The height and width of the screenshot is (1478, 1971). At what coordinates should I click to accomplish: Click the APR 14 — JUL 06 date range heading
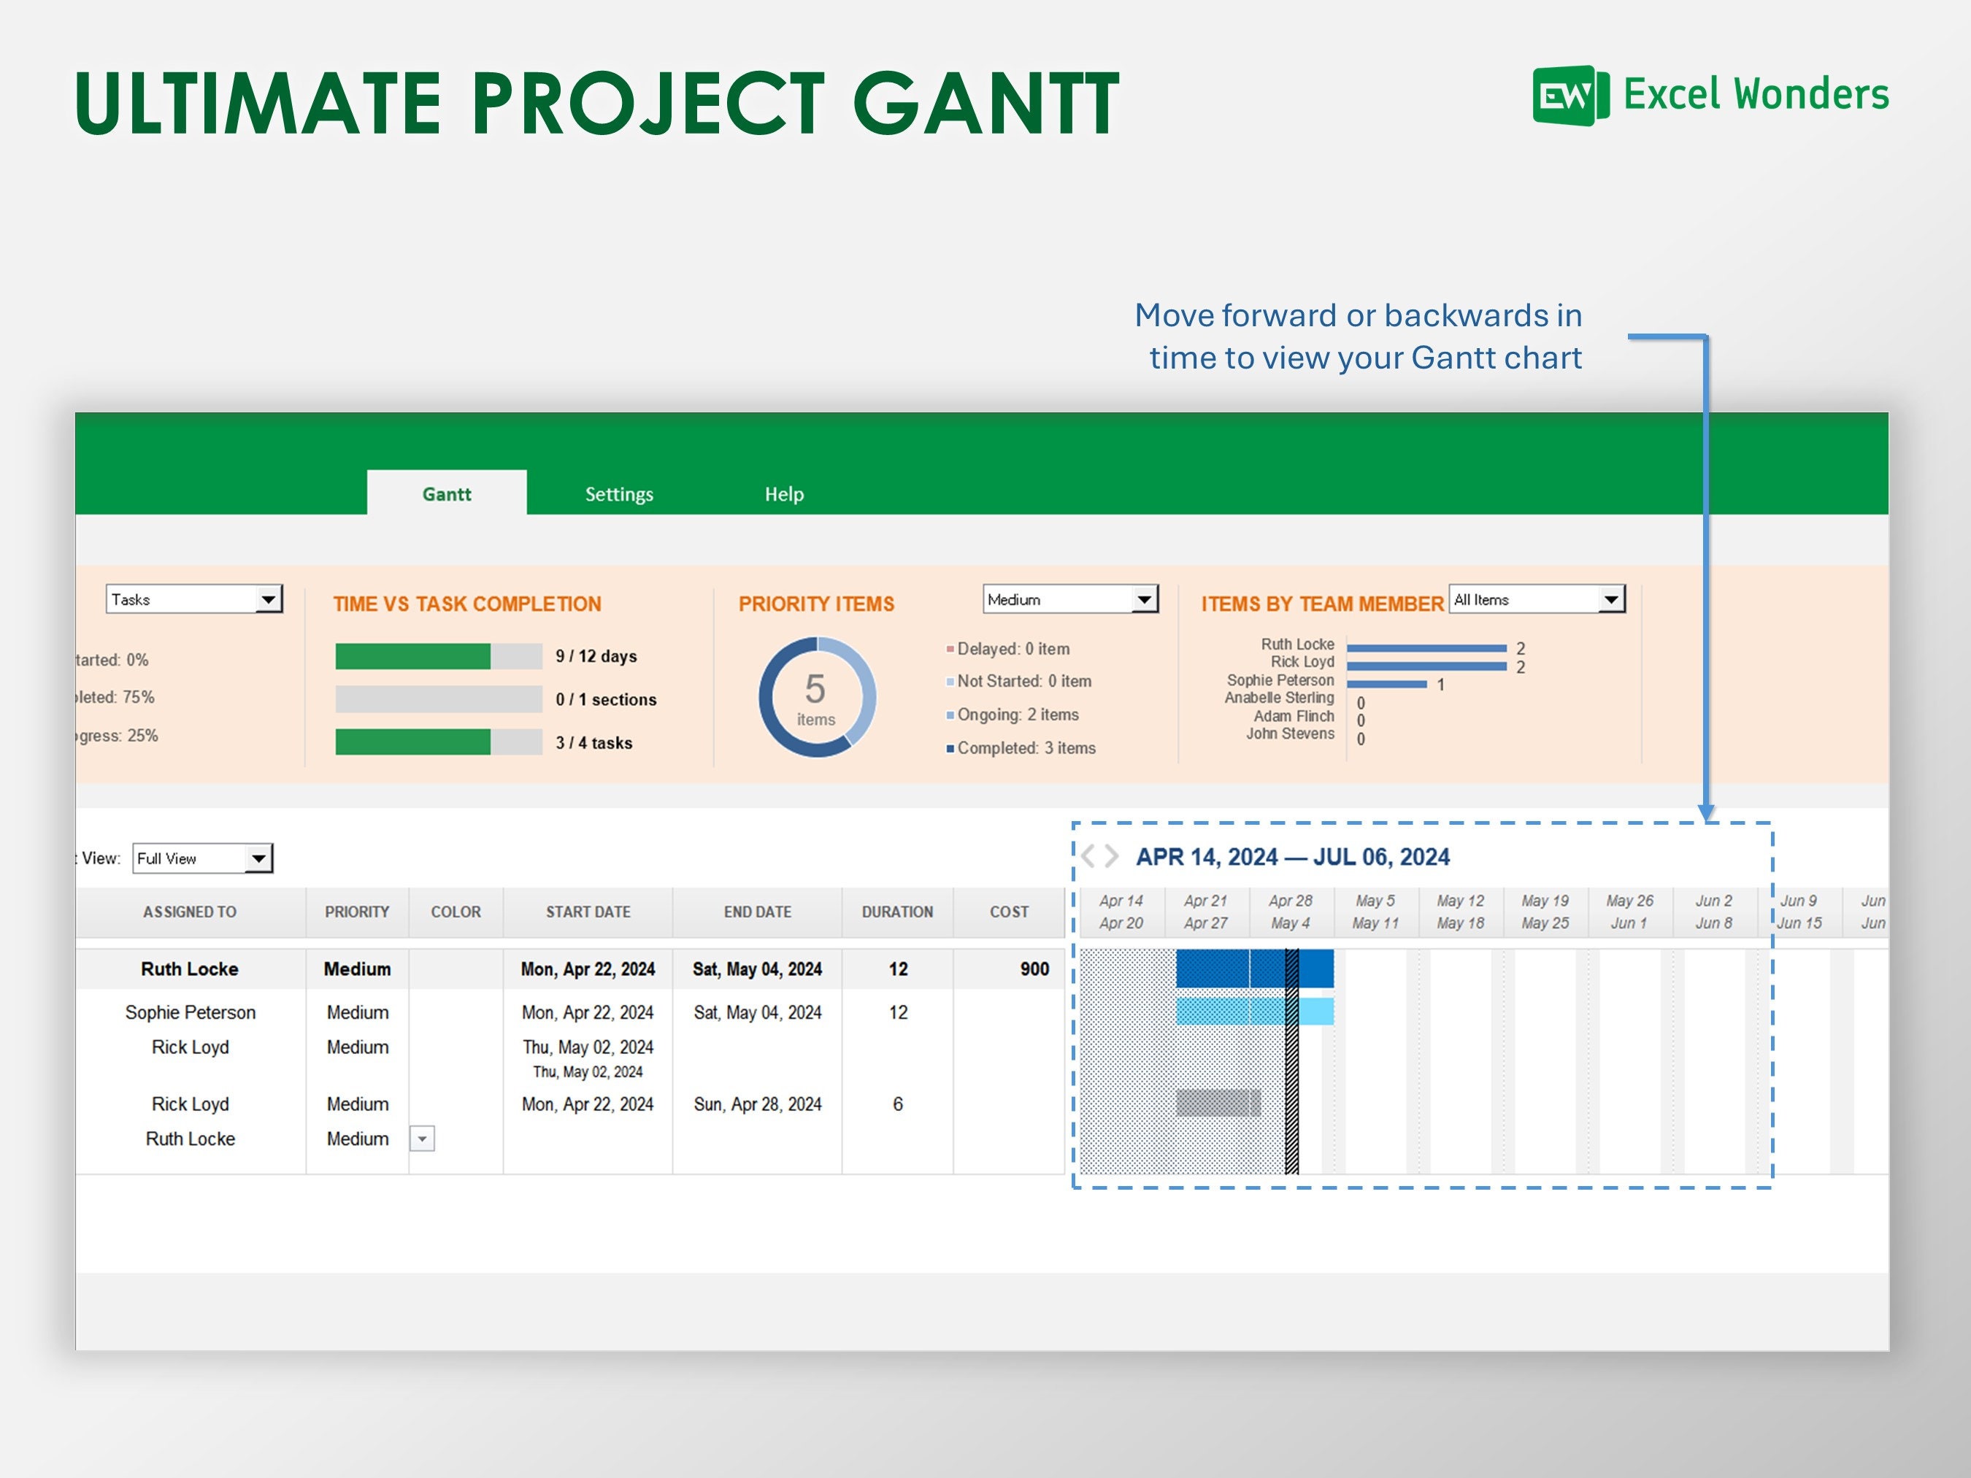1292,856
